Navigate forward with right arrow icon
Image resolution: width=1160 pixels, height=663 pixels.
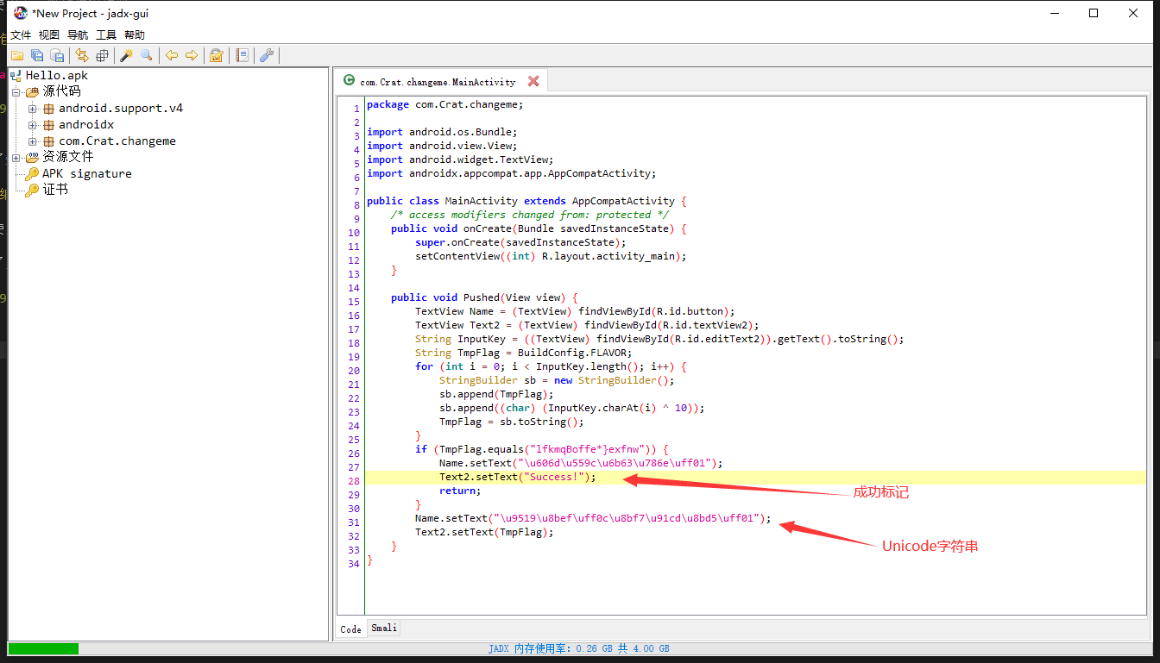pyautogui.click(x=192, y=55)
